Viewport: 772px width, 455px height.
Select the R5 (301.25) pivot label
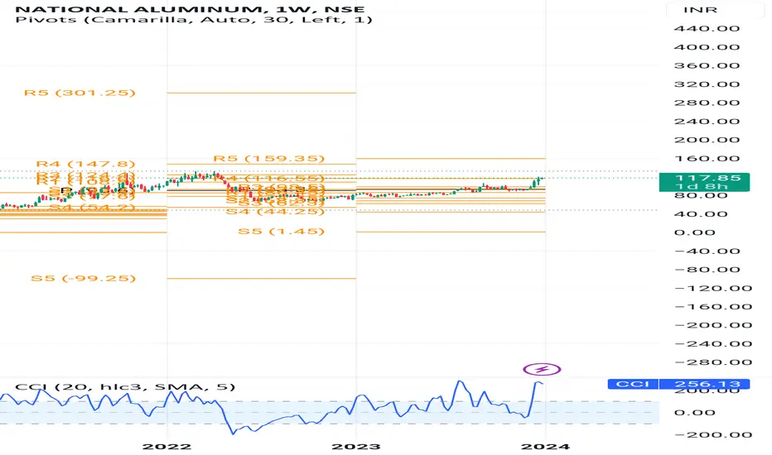point(80,93)
